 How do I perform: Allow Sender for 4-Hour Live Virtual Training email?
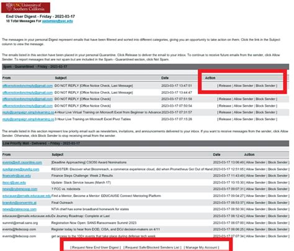click(243, 112)
